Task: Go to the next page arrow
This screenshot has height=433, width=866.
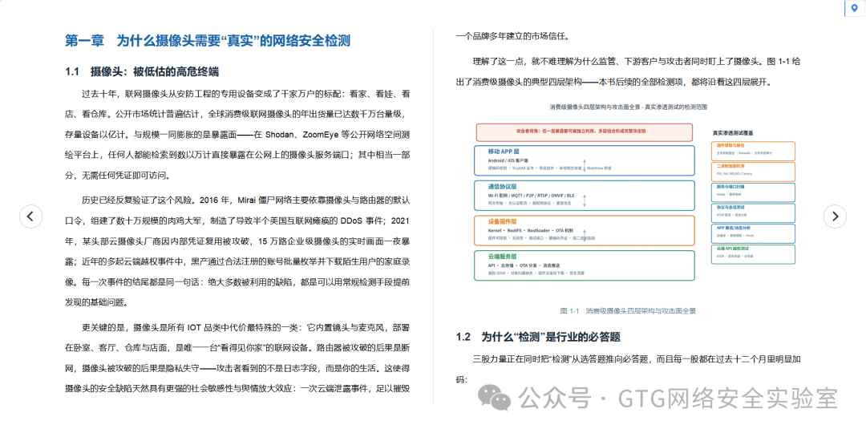Action: [835, 216]
